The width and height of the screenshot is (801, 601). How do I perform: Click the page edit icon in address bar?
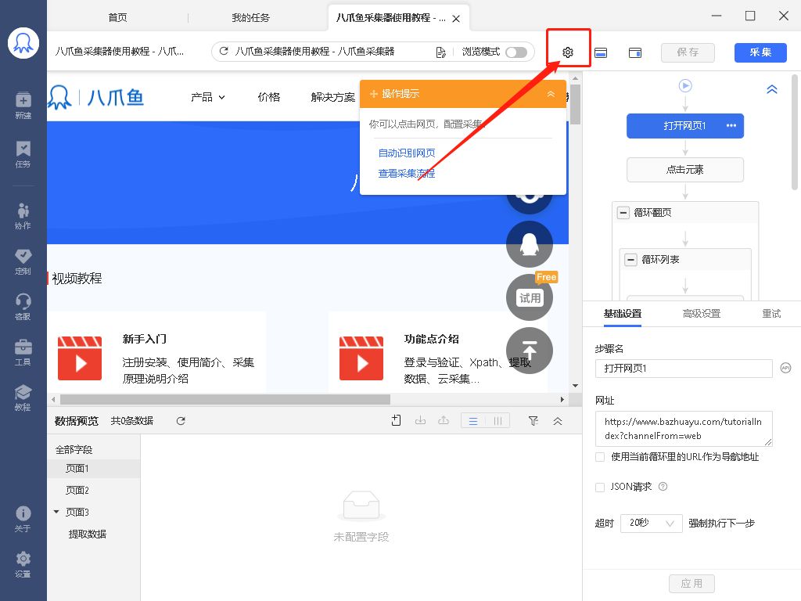(441, 52)
